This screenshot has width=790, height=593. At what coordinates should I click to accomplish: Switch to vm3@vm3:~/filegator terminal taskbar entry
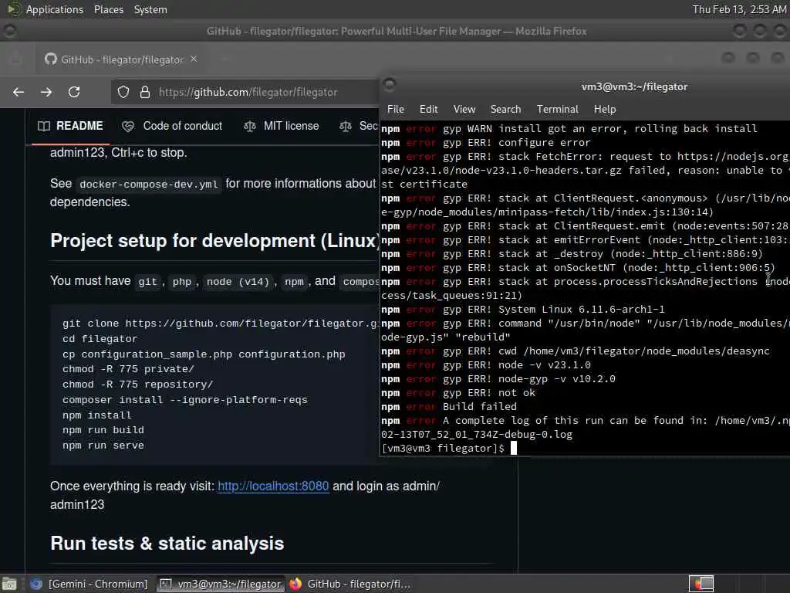220,584
